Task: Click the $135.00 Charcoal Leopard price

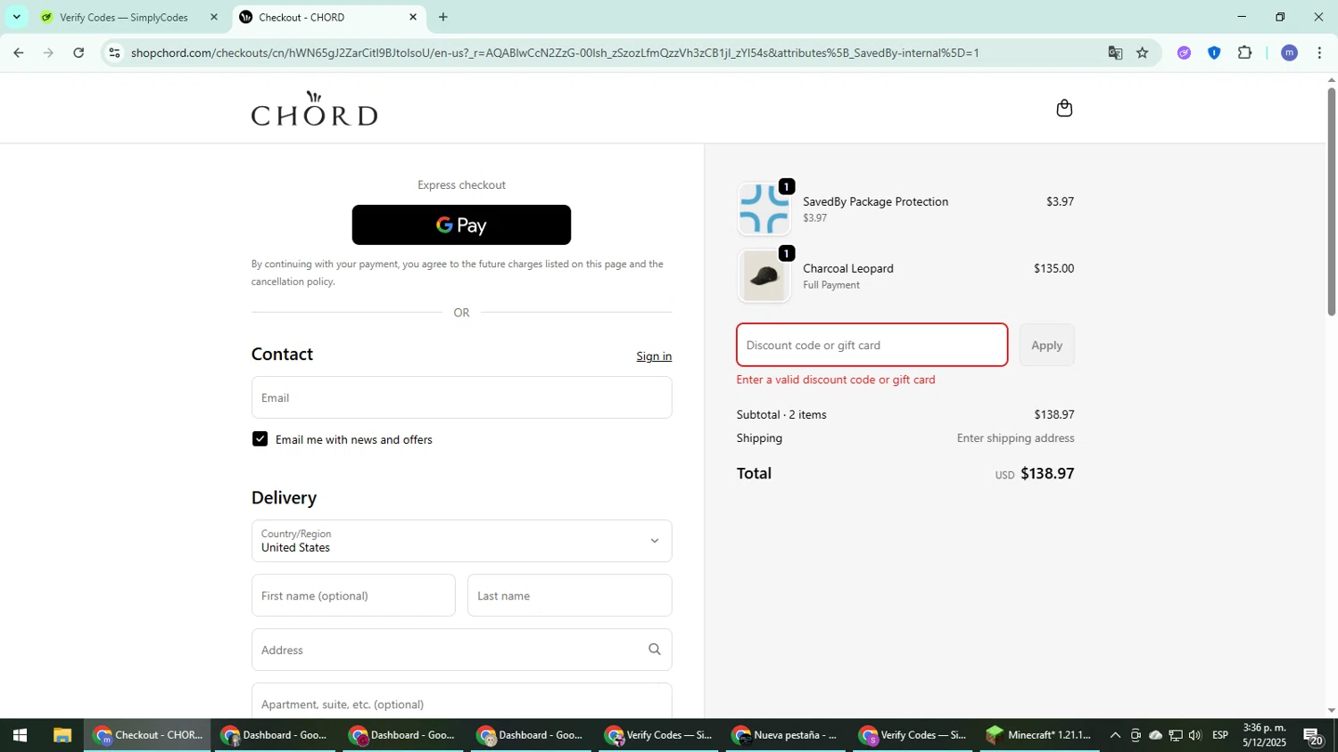Action: click(x=1053, y=268)
